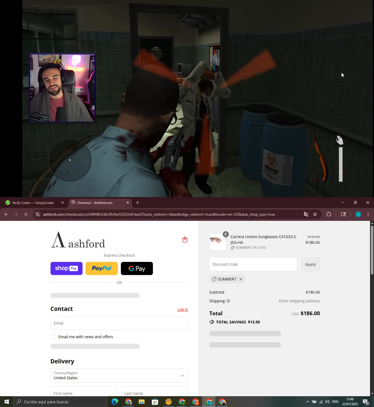Screen dimensions: 374x407
Task: Switch the ENG input language indicator
Action: point(335,402)
